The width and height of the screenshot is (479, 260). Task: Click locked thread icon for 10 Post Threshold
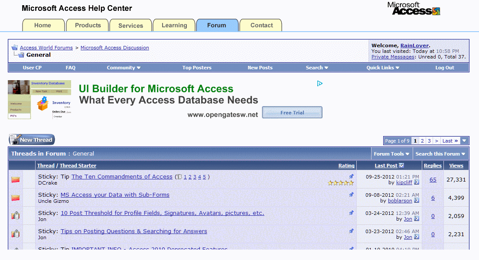pyautogui.click(x=16, y=216)
